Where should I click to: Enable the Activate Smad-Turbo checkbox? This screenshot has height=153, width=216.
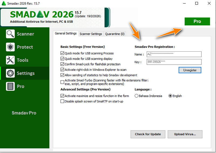[62, 82]
